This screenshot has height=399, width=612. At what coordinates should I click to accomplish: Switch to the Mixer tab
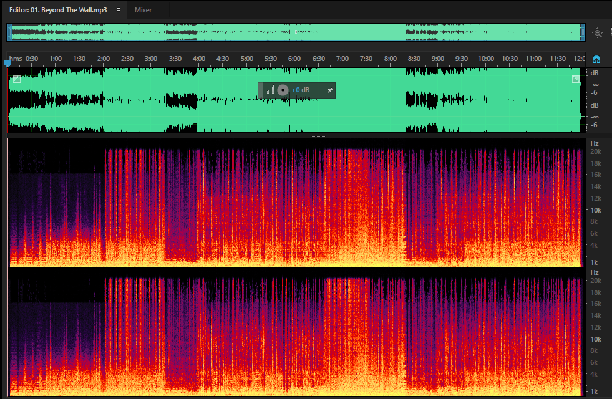pyautogui.click(x=143, y=10)
